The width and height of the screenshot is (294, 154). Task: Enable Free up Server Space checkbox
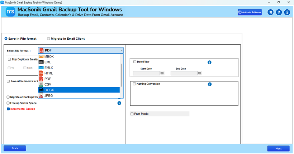point(8,103)
